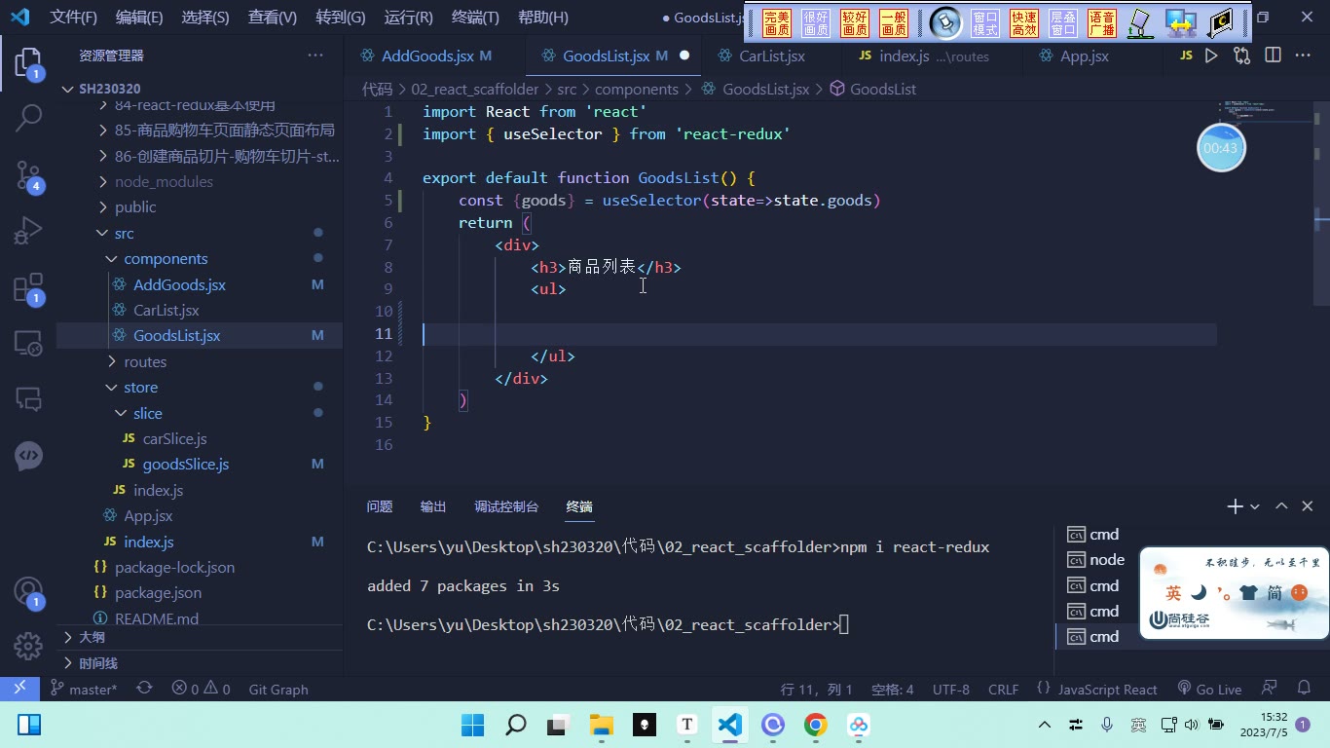The image size is (1330, 748).
Task: Click the Open Changes compare icon
Action: pyautogui.click(x=1241, y=56)
